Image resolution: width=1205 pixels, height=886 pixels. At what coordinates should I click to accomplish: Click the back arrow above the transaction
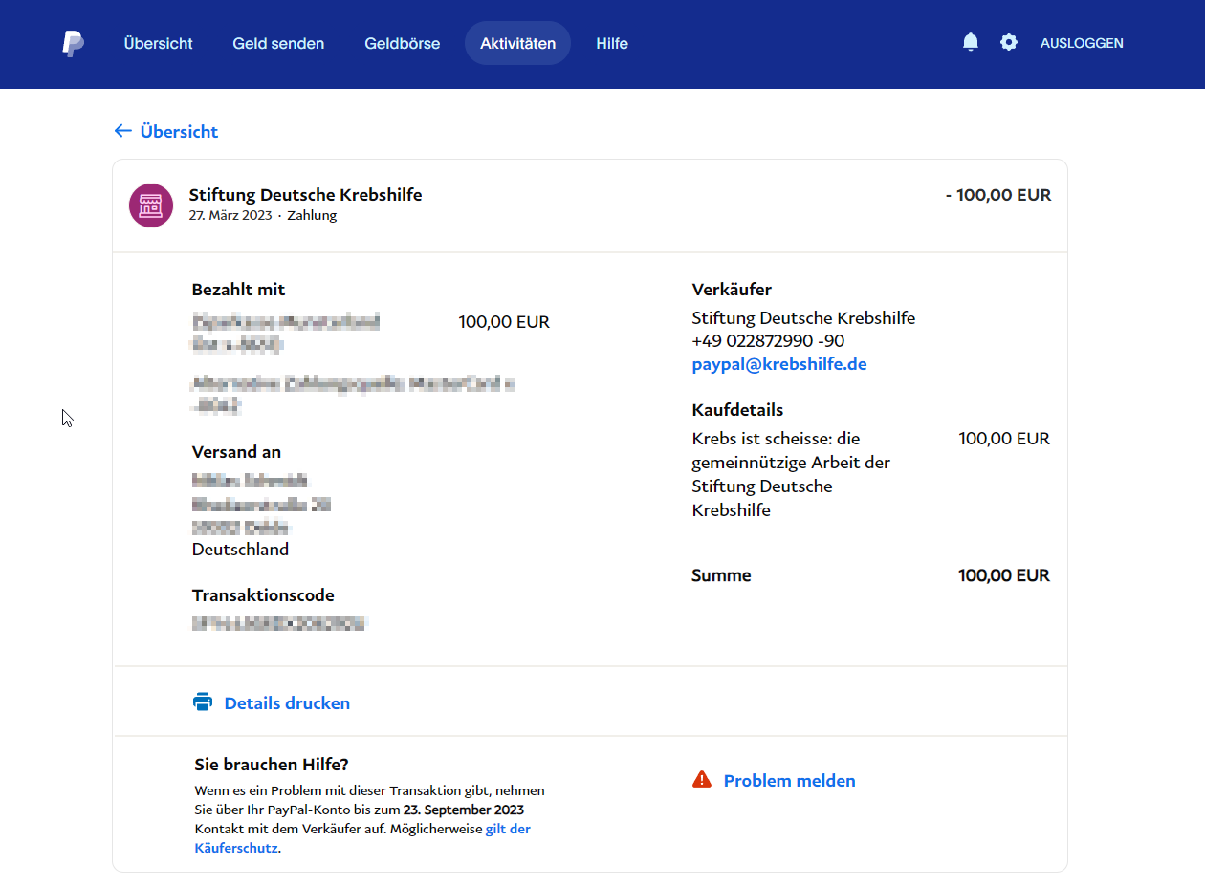point(122,131)
